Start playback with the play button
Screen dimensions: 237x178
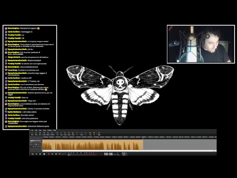coord(44,154)
